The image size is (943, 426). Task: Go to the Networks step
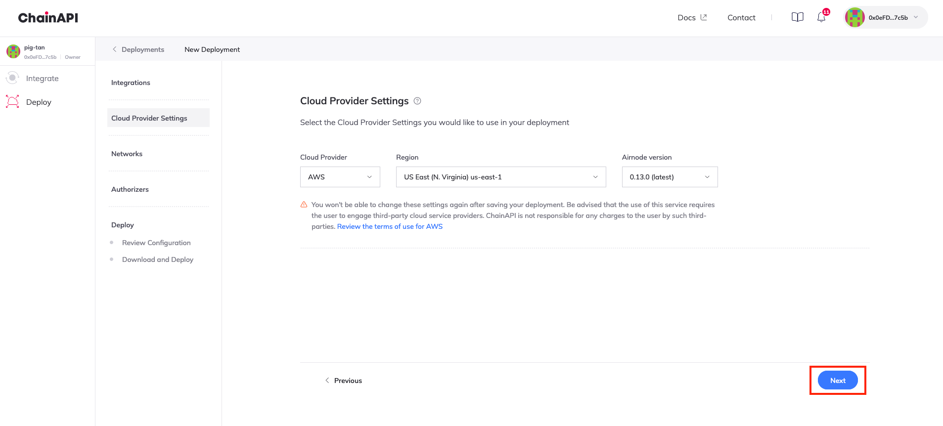(x=127, y=154)
